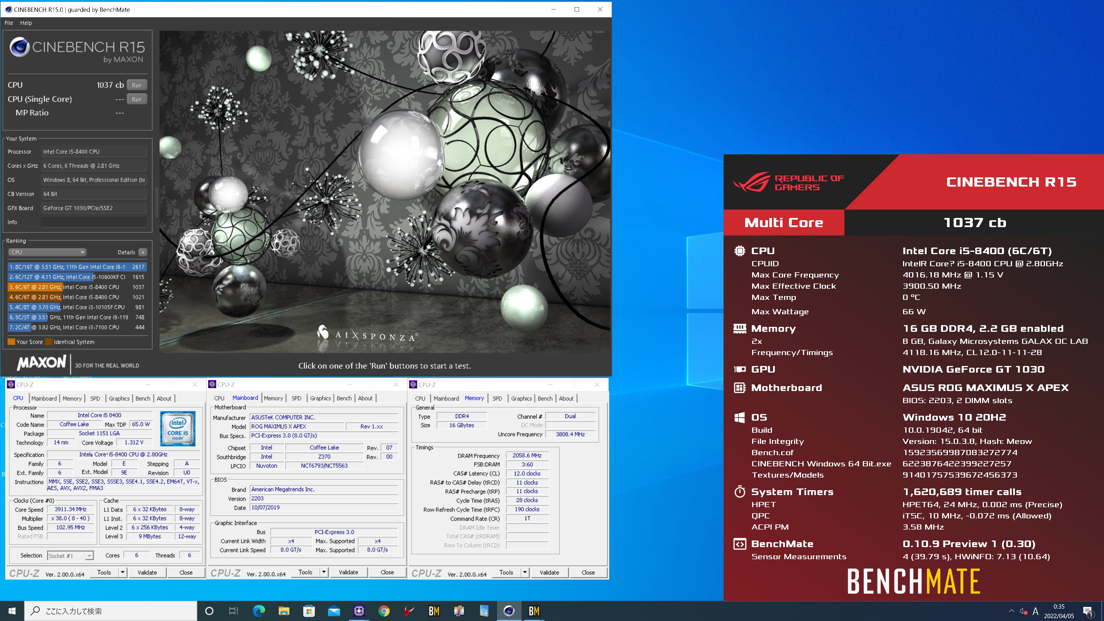Expand Tools arrow in Memory CPU-Z window
This screenshot has width=1104, height=621.
pyautogui.click(x=525, y=572)
